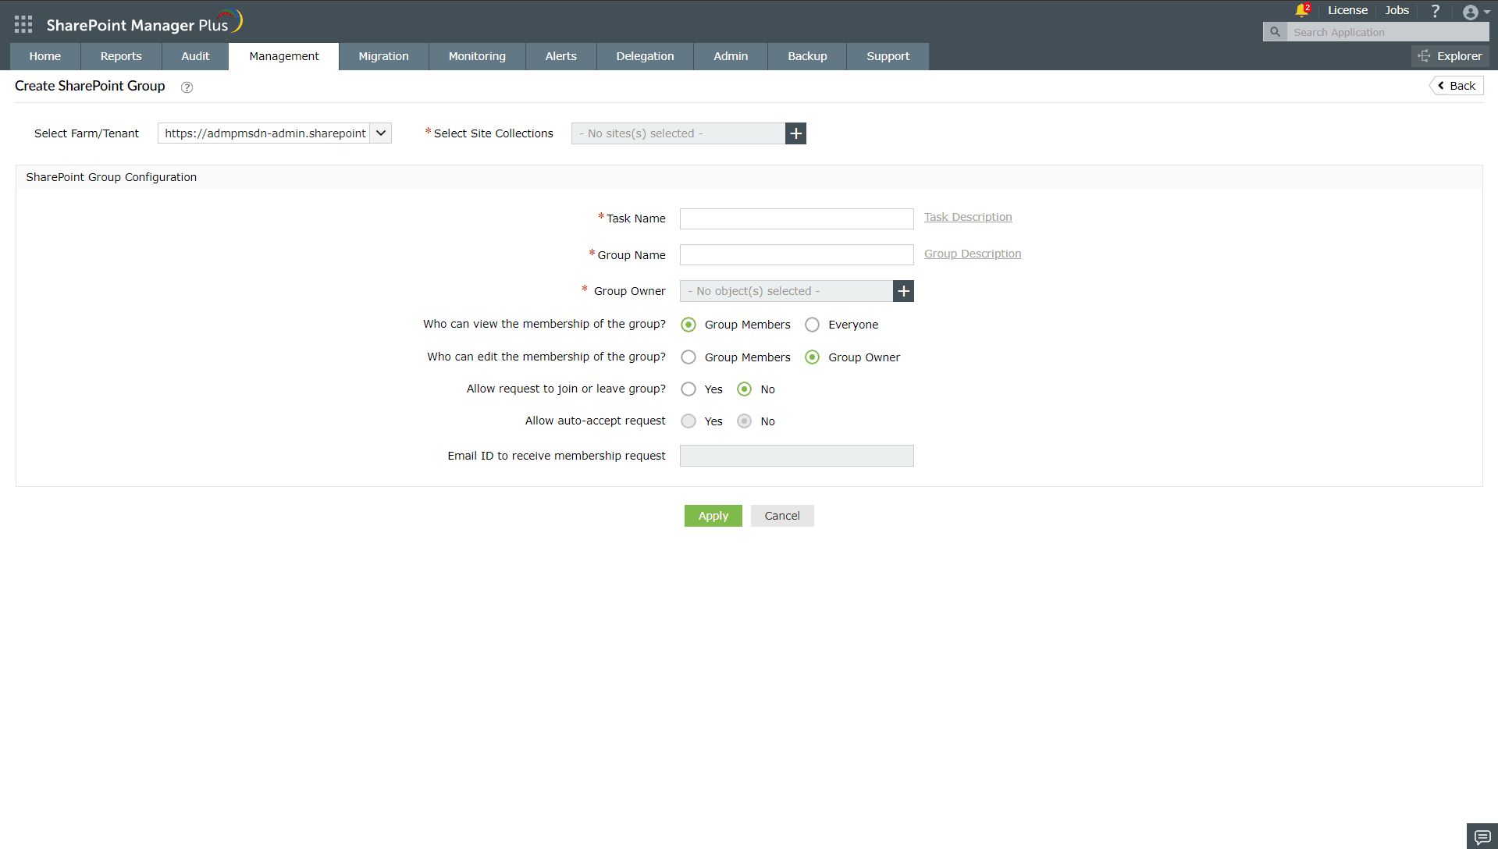1498x849 pixels.
Task: Open the Backup tab
Action: [x=807, y=56]
